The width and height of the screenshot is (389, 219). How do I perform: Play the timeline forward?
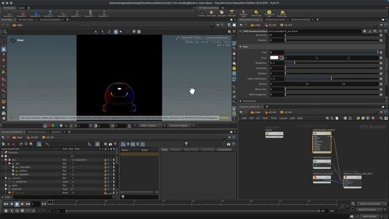22,204
